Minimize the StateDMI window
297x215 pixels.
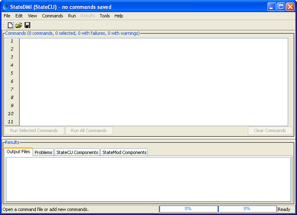[272, 7]
